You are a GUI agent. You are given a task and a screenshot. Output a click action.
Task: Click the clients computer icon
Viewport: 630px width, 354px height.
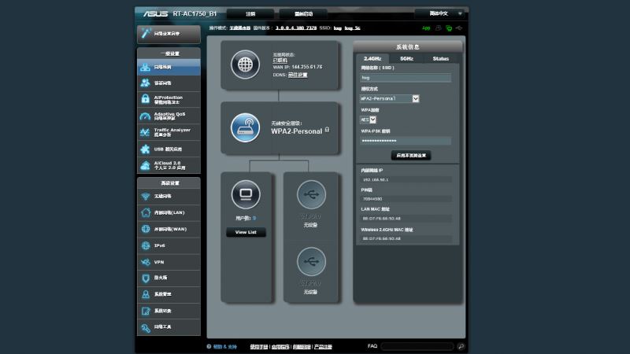click(x=246, y=194)
